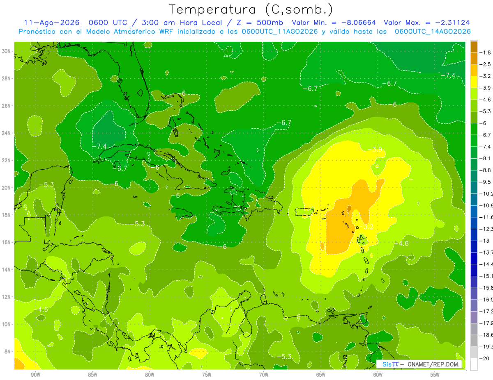Click the '75W' longitude axis label

tap(207, 375)
